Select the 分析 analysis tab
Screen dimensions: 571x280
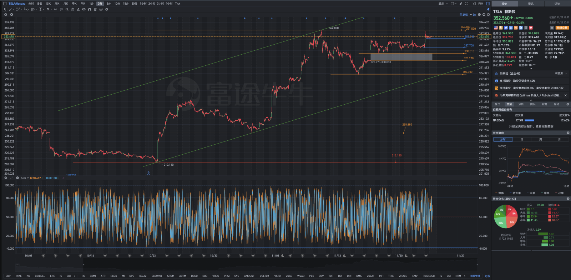521,104
